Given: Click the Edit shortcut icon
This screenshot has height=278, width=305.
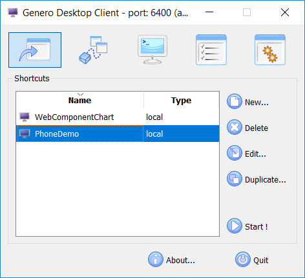Looking at the screenshot, I should pos(235,153).
